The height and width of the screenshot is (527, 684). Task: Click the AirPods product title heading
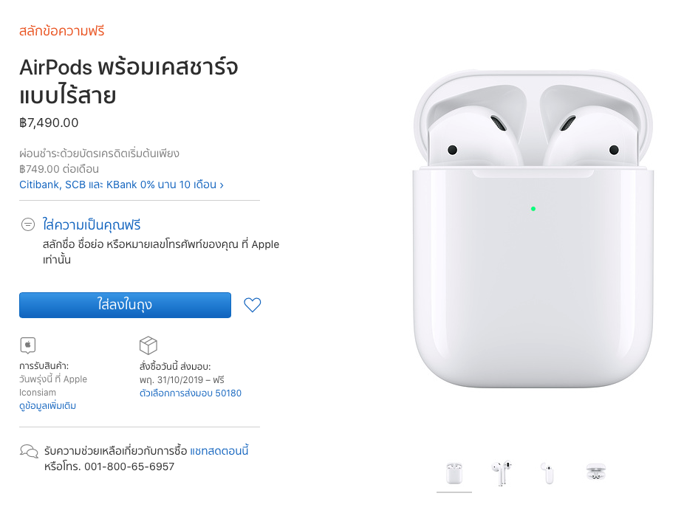coord(129,81)
